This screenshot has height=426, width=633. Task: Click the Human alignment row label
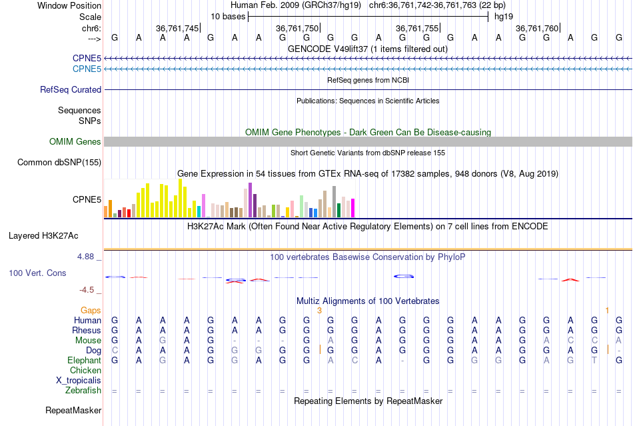coord(87,320)
